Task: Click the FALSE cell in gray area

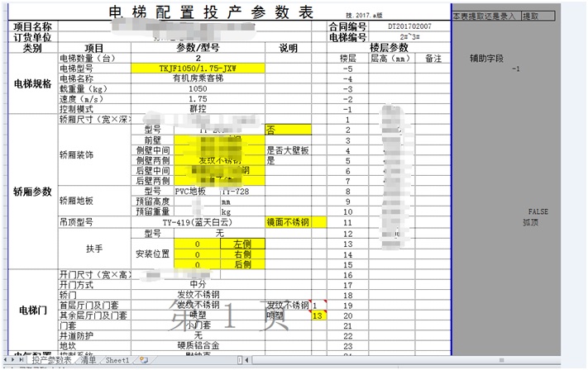Action: pyautogui.click(x=538, y=212)
